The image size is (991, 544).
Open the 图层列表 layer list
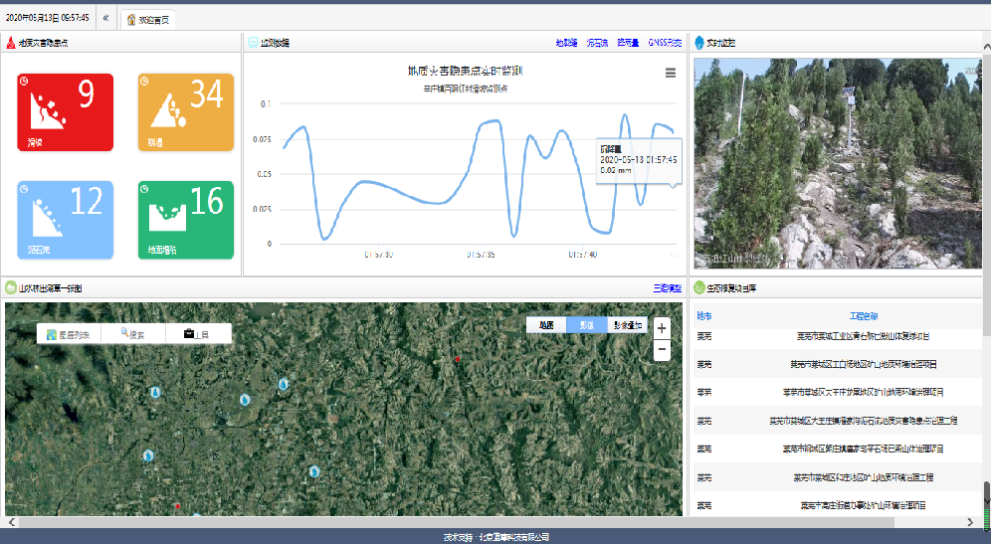(x=69, y=335)
